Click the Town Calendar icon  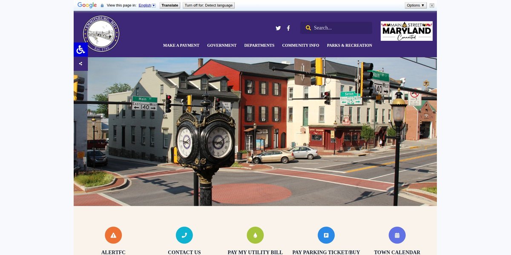[397, 235]
